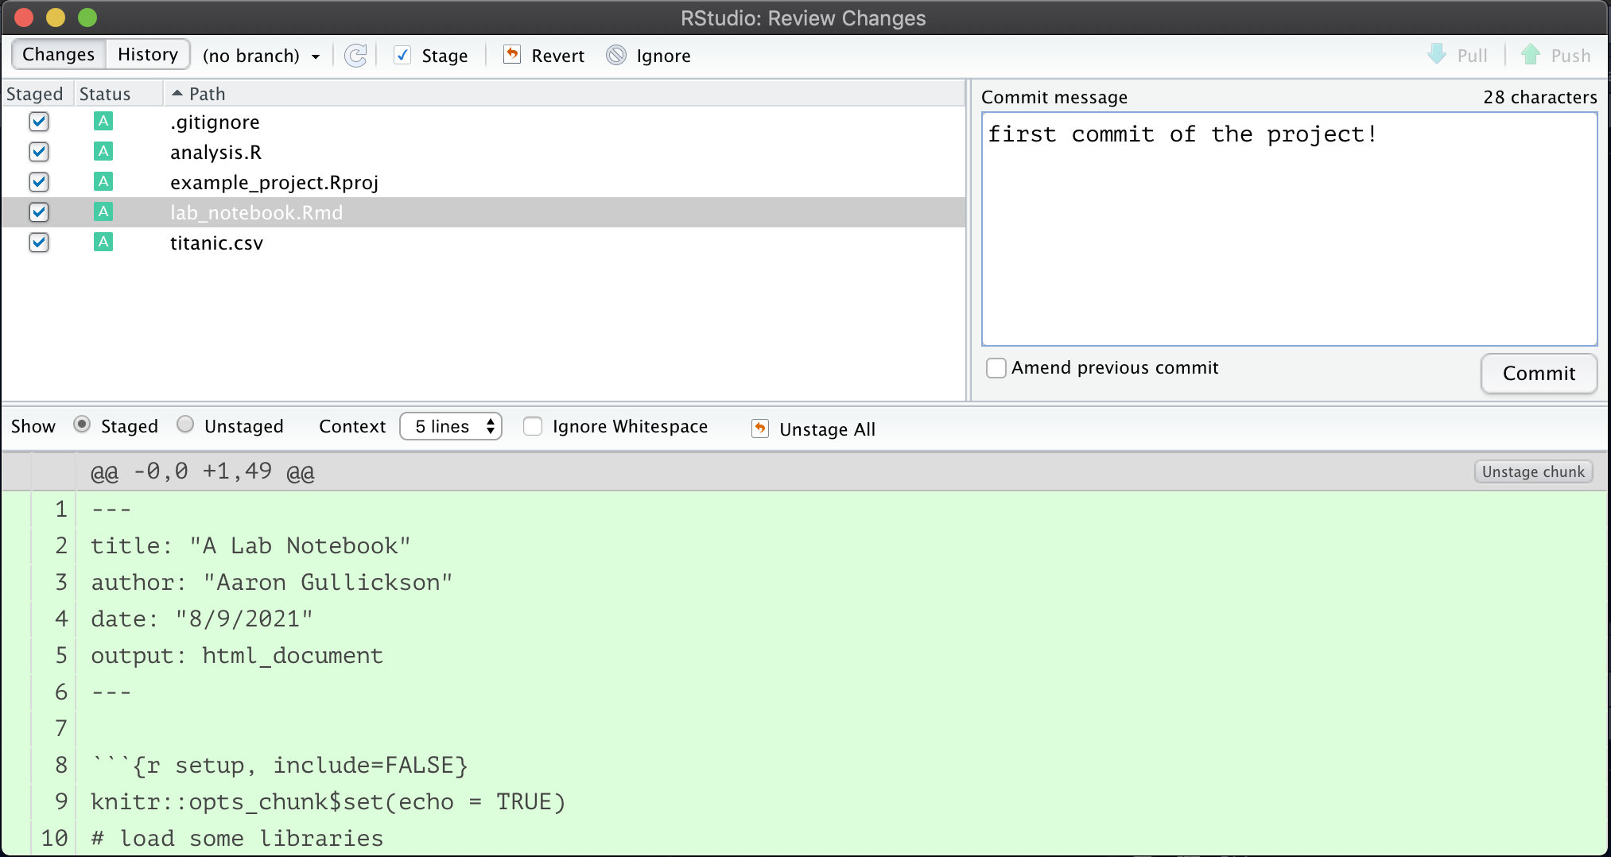Click the Commit button
This screenshot has width=1611, height=857.
(1539, 374)
